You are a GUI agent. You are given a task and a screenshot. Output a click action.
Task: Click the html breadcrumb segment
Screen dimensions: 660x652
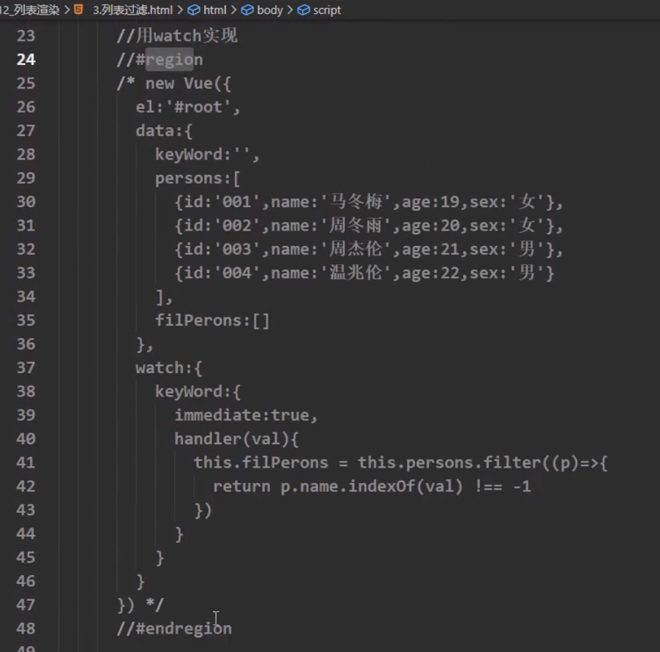[x=214, y=10]
